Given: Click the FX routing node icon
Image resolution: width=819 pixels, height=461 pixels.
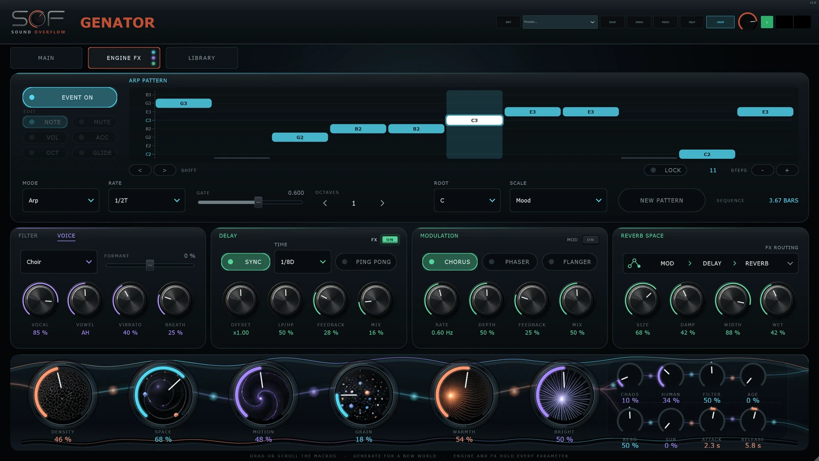Looking at the screenshot, I should [x=634, y=263].
